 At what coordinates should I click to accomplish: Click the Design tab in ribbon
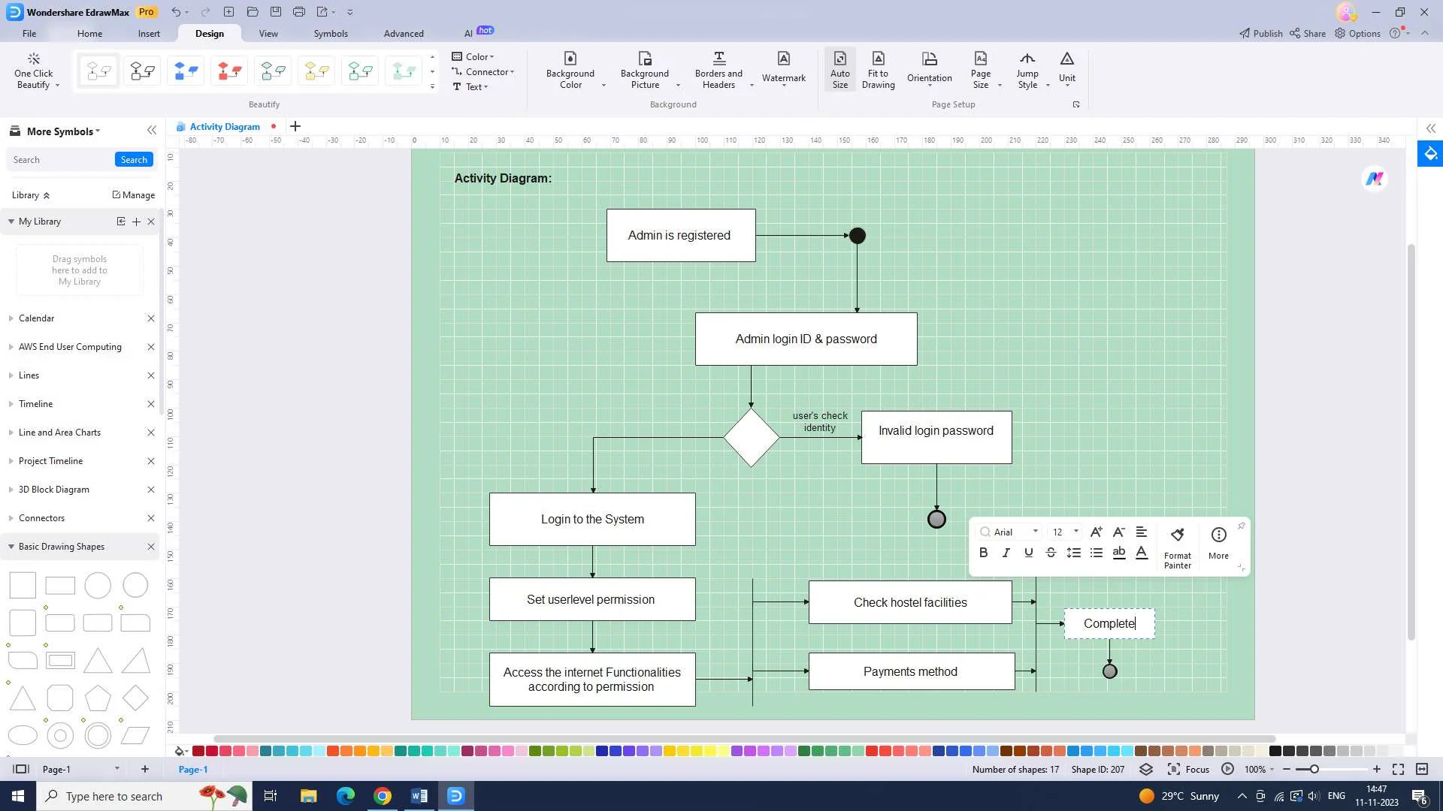209,33
